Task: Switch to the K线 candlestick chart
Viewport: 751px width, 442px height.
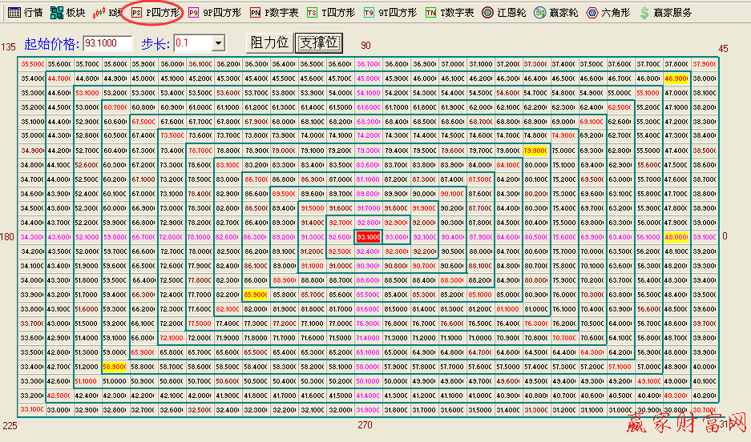Action: point(107,13)
